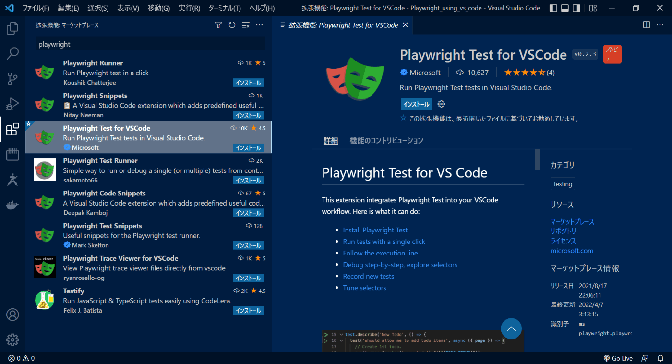Click the feedback icon in status bar

tap(646, 358)
